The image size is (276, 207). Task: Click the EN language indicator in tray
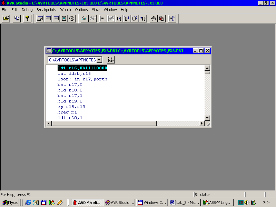click(240, 203)
